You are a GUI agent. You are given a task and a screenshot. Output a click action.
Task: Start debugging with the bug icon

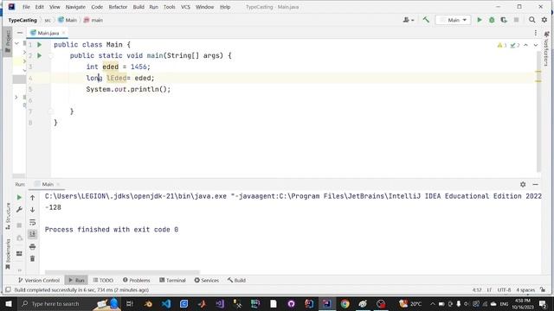tap(492, 20)
